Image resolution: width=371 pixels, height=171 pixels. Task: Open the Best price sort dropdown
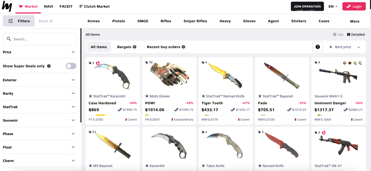coord(345,47)
